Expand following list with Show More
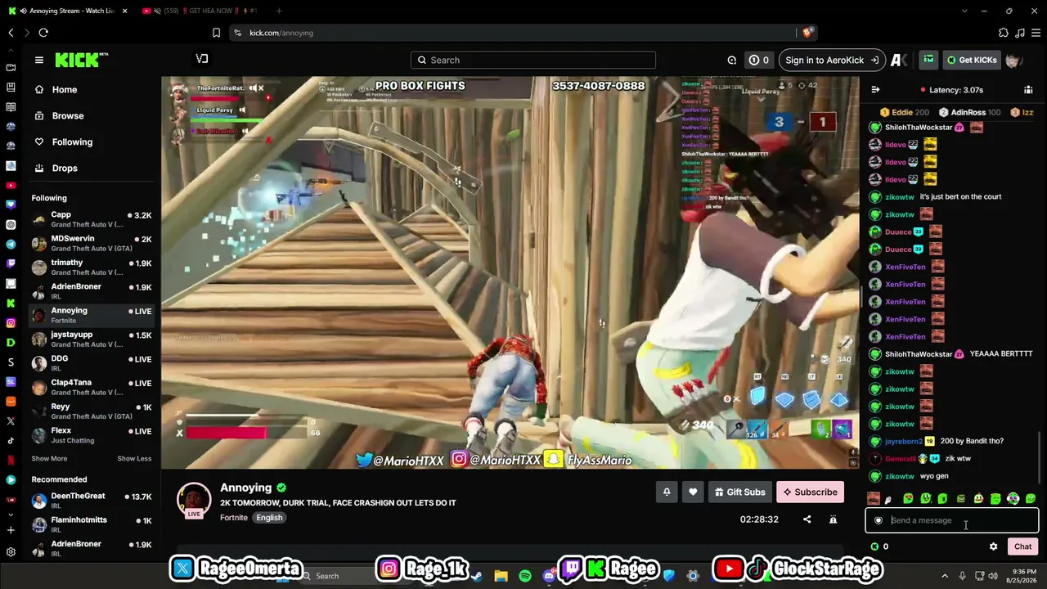 [x=49, y=459]
